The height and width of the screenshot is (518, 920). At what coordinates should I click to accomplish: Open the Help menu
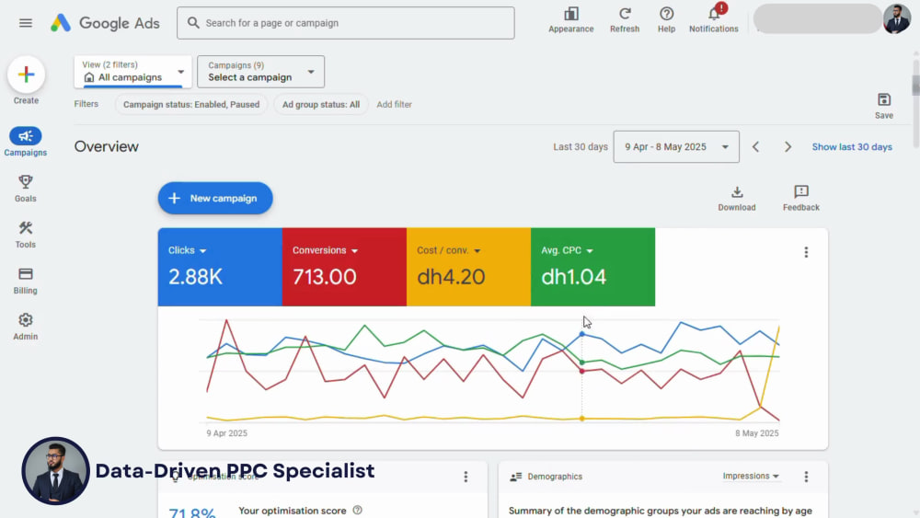point(666,20)
